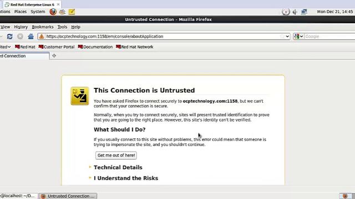Screen dimensions: 355x199
Task: Open the History menu
Action: (x=21, y=27)
